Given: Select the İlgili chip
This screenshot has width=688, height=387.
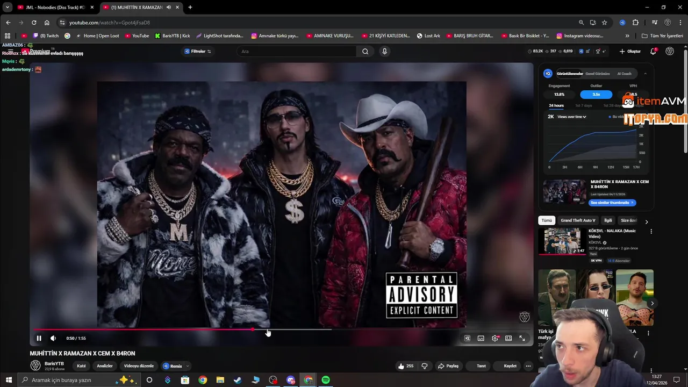Looking at the screenshot, I should click(x=608, y=220).
